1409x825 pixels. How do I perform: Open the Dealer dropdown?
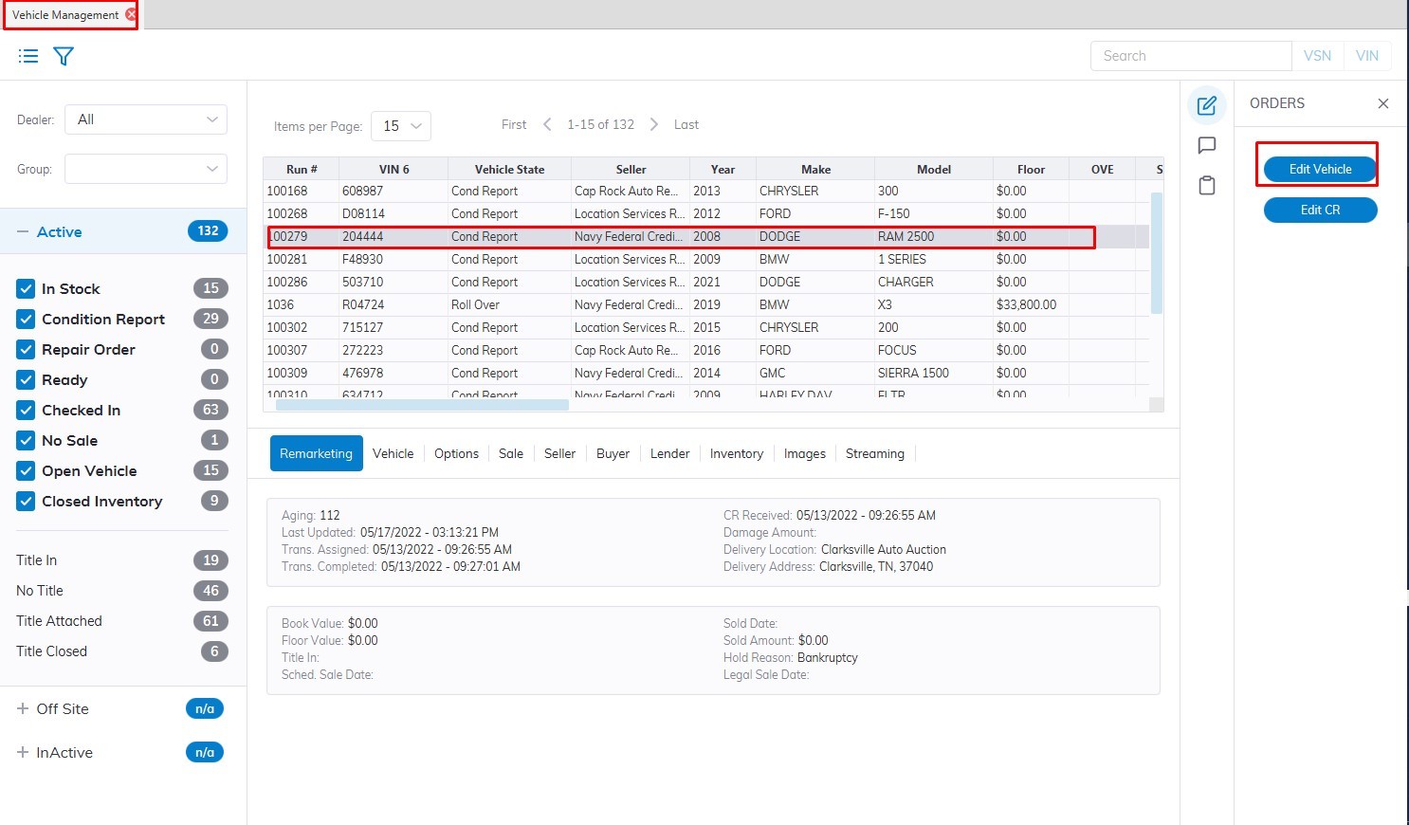[146, 119]
